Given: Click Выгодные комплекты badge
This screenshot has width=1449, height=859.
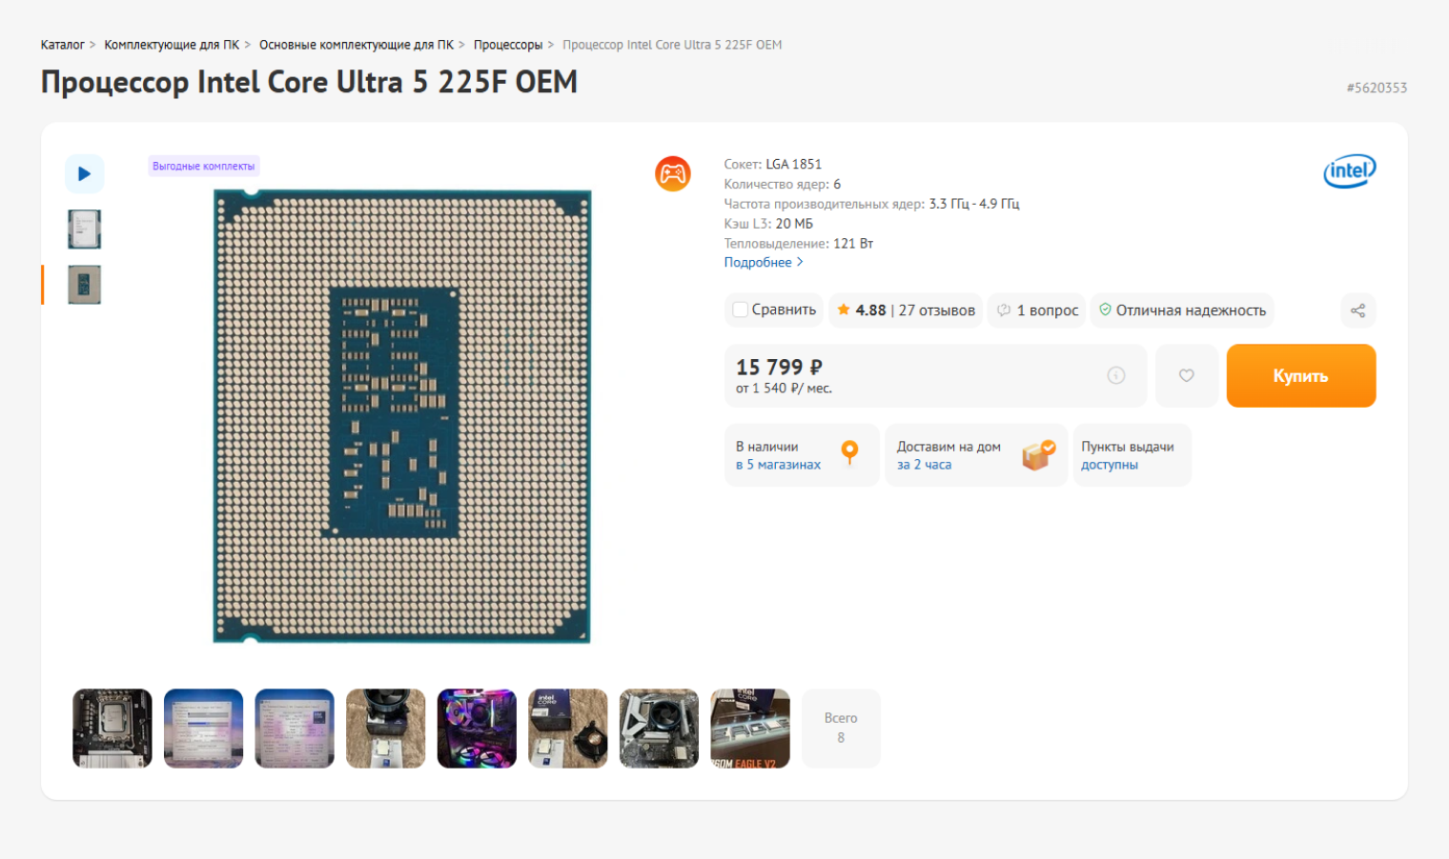Looking at the screenshot, I should 204,166.
